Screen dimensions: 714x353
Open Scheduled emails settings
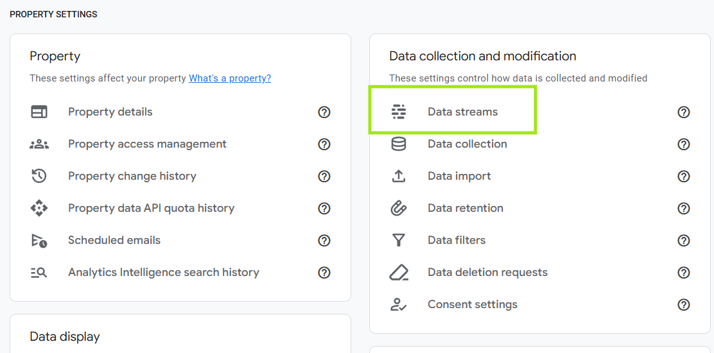click(x=114, y=240)
